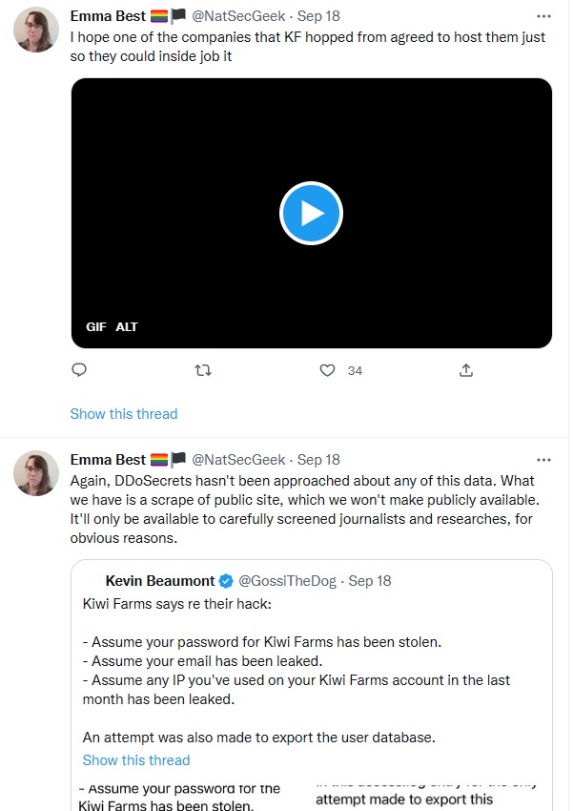
Task: Click Emma Best name on second tweet
Action: [x=108, y=459]
